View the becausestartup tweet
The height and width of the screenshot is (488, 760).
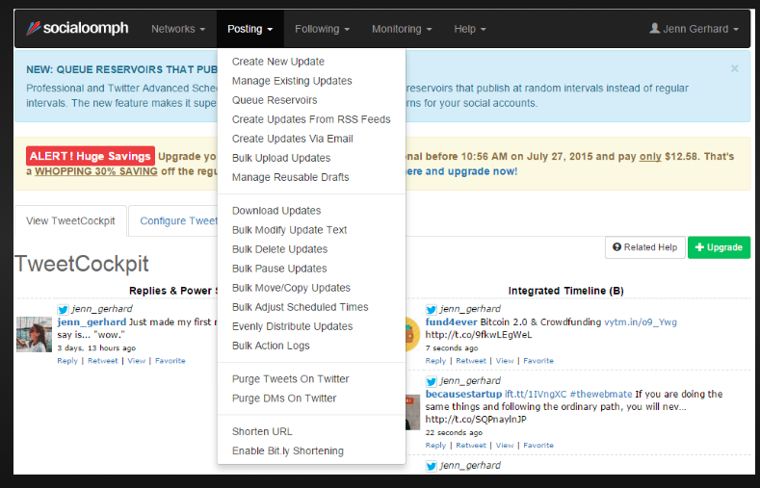tap(505, 446)
